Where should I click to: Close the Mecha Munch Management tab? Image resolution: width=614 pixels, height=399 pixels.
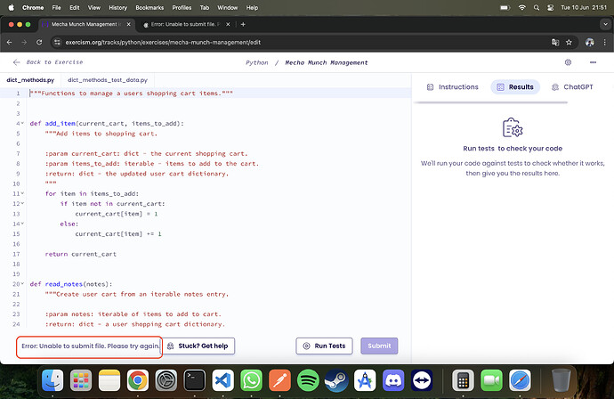(128, 24)
